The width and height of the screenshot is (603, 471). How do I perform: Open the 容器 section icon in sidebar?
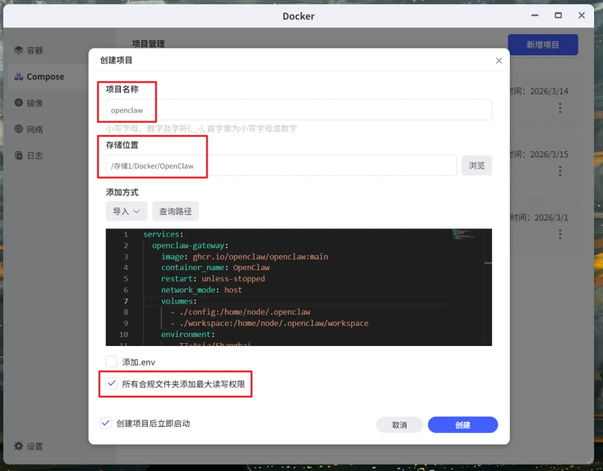19,50
